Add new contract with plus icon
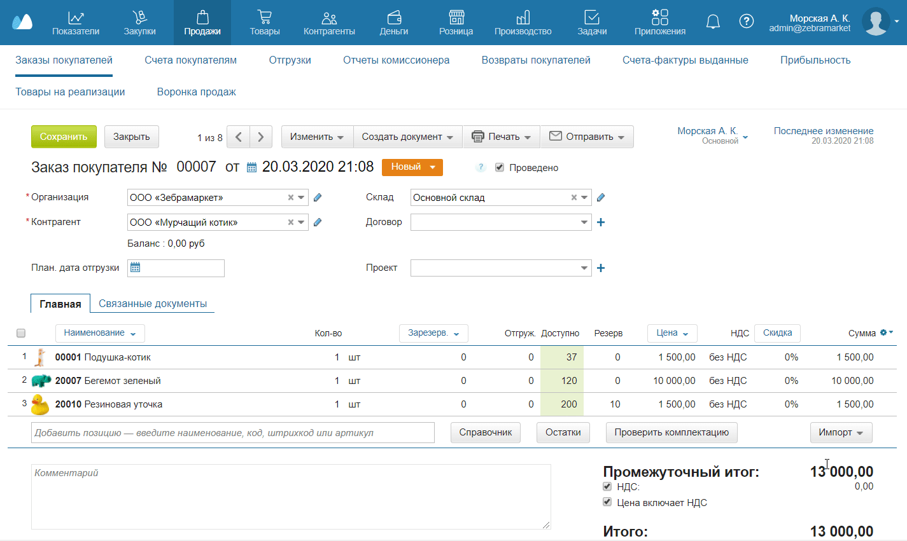 click(601, 223)
